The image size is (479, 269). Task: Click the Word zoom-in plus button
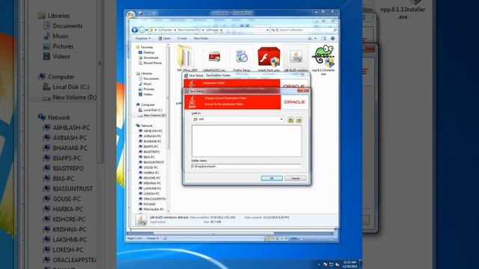point(331,238)
